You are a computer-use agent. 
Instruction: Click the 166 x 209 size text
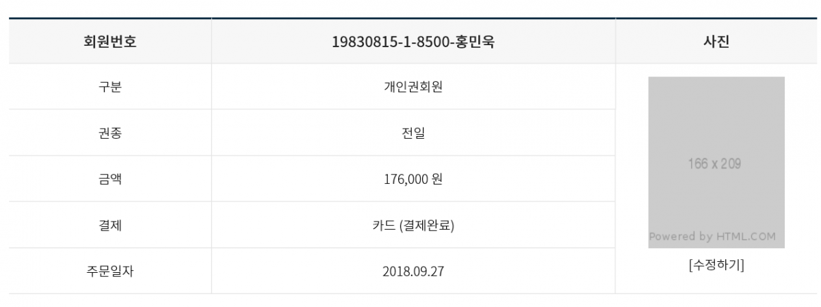(x=714, y=164)
